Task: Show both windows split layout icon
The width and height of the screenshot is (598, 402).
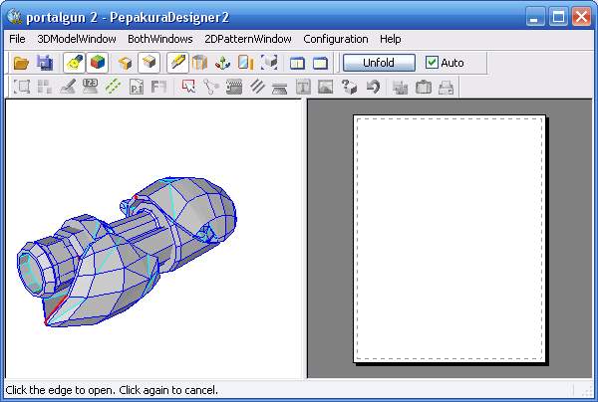Action: [x=297, y=63]
